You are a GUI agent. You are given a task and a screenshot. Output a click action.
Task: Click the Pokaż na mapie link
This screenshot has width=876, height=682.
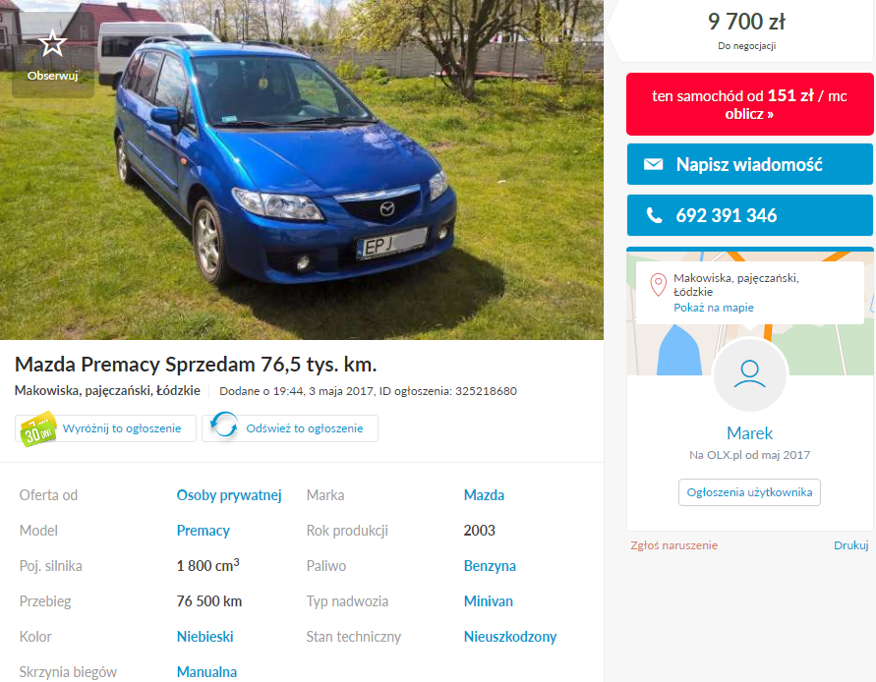tap(714, 308)
